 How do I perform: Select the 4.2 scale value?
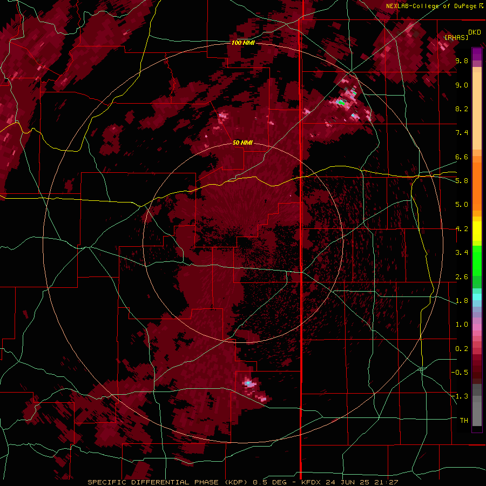click(x=462, y=229)
